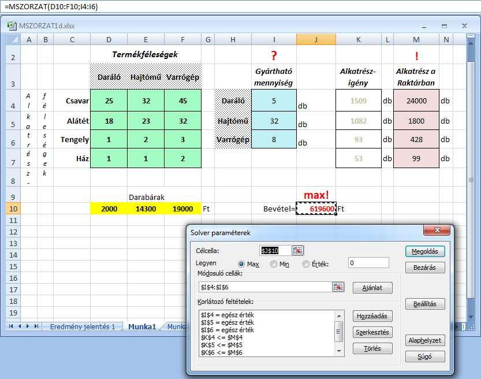
Task: Click the Célcella input field
Action: click(275, 251)
